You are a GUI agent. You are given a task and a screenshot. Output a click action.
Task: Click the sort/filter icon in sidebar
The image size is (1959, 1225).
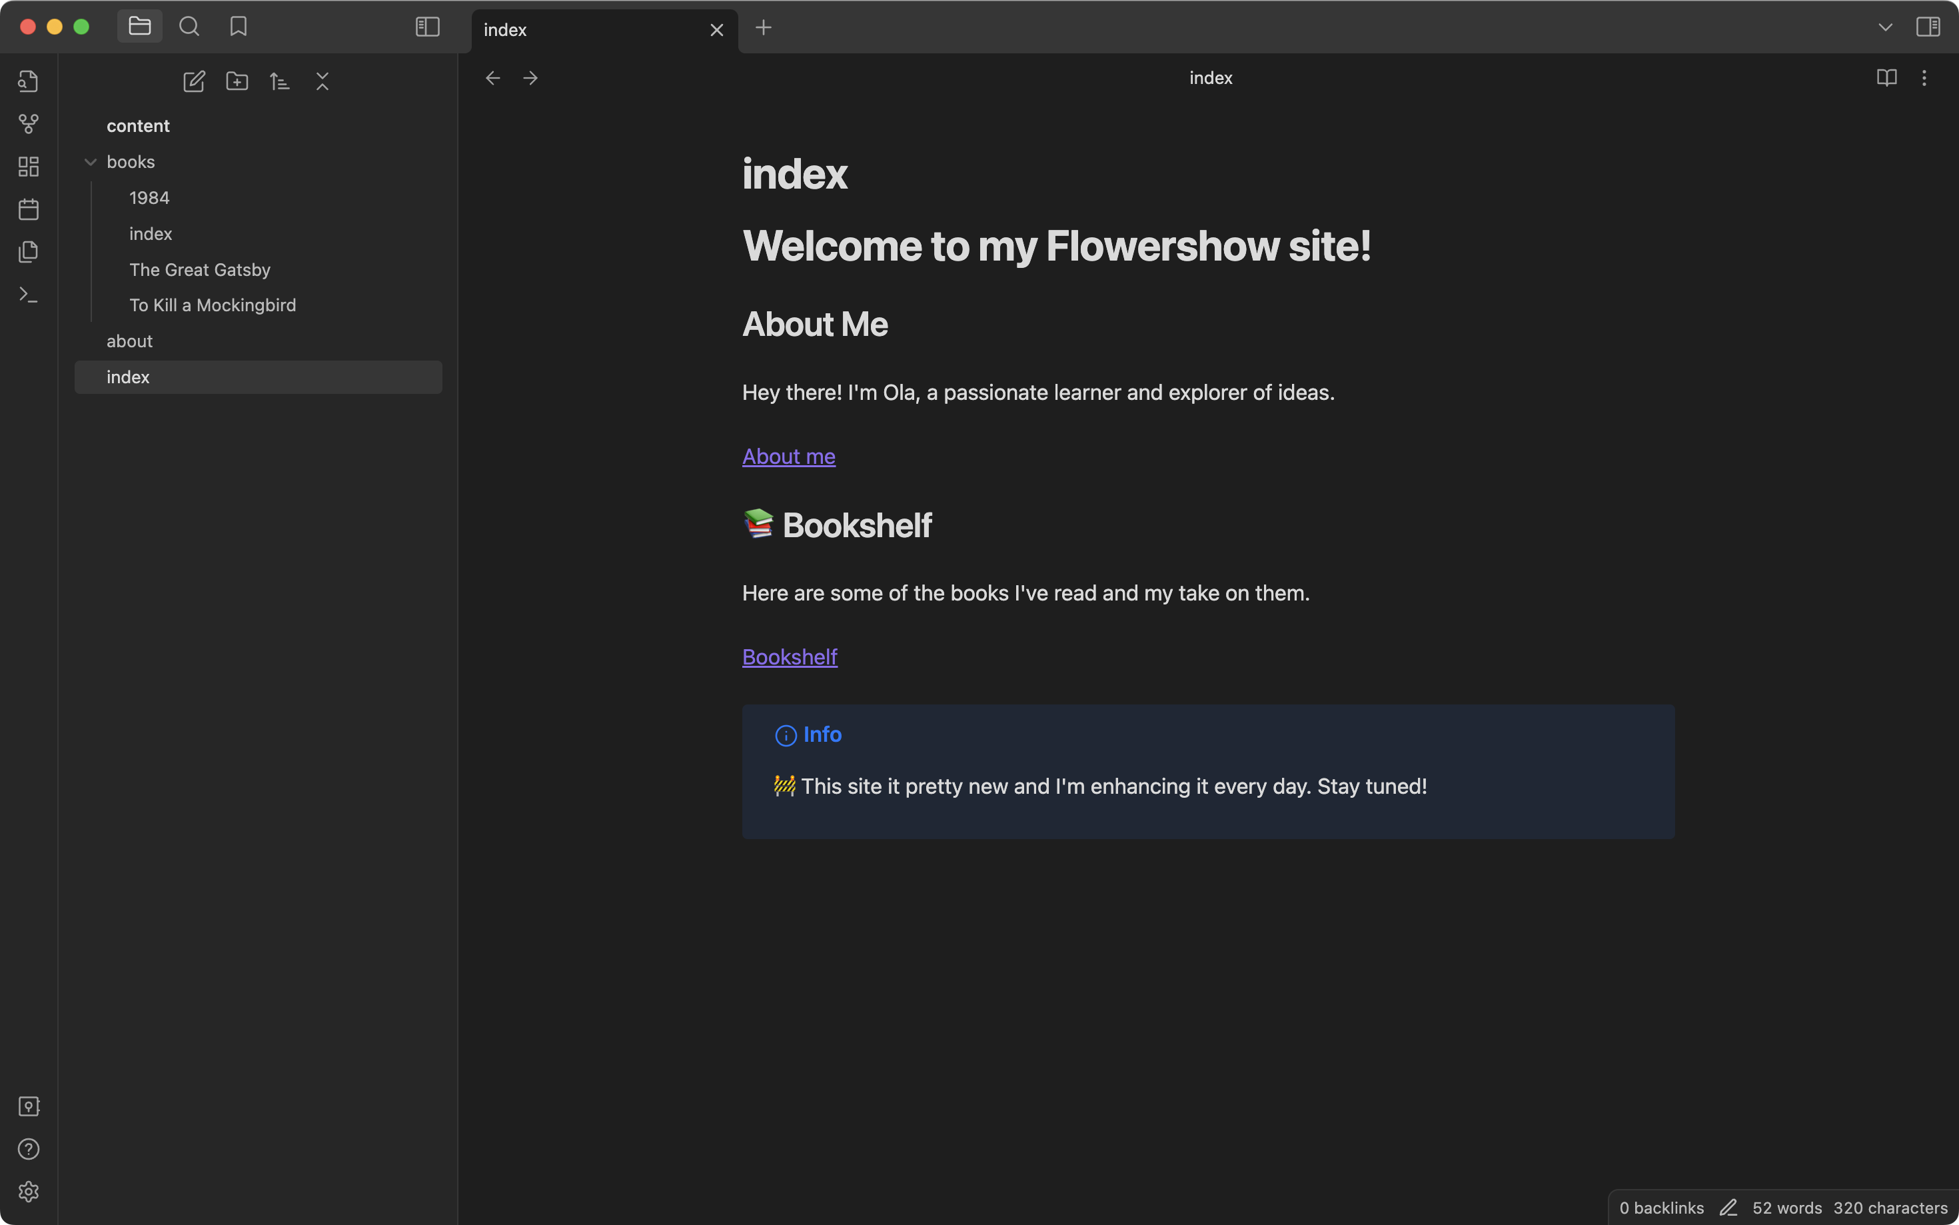[x=279, y=82]
